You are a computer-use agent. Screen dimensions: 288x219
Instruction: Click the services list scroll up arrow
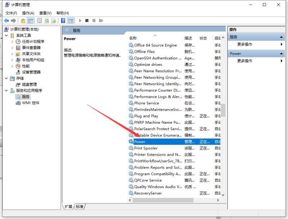[223, 37]
